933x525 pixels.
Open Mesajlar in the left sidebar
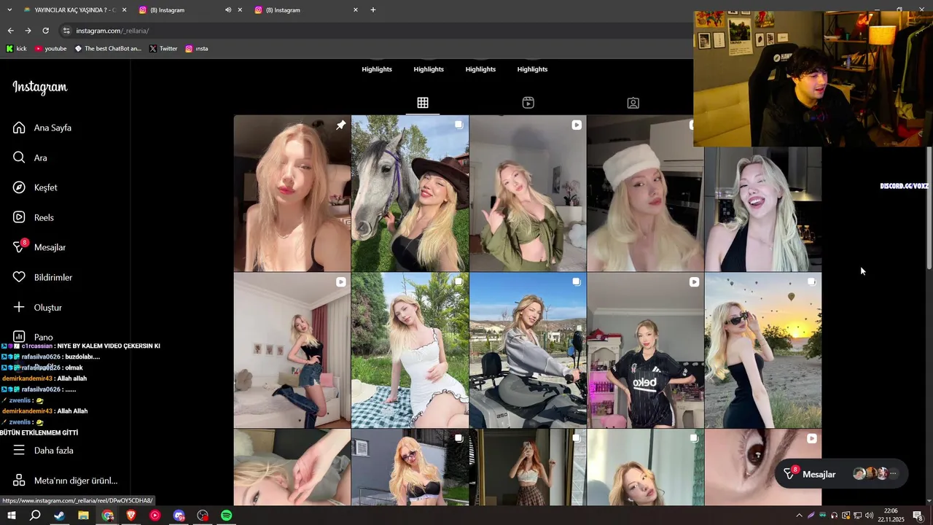click(39, 247)
